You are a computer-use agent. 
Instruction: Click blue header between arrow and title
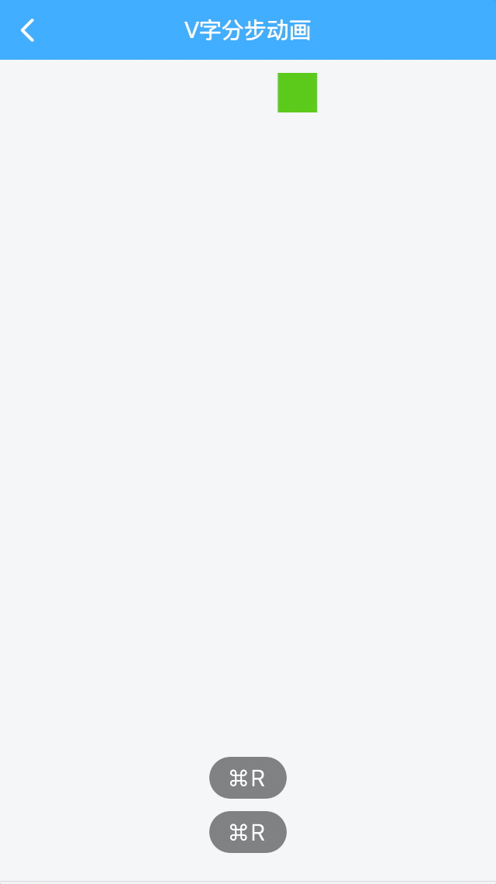point(110,30)
